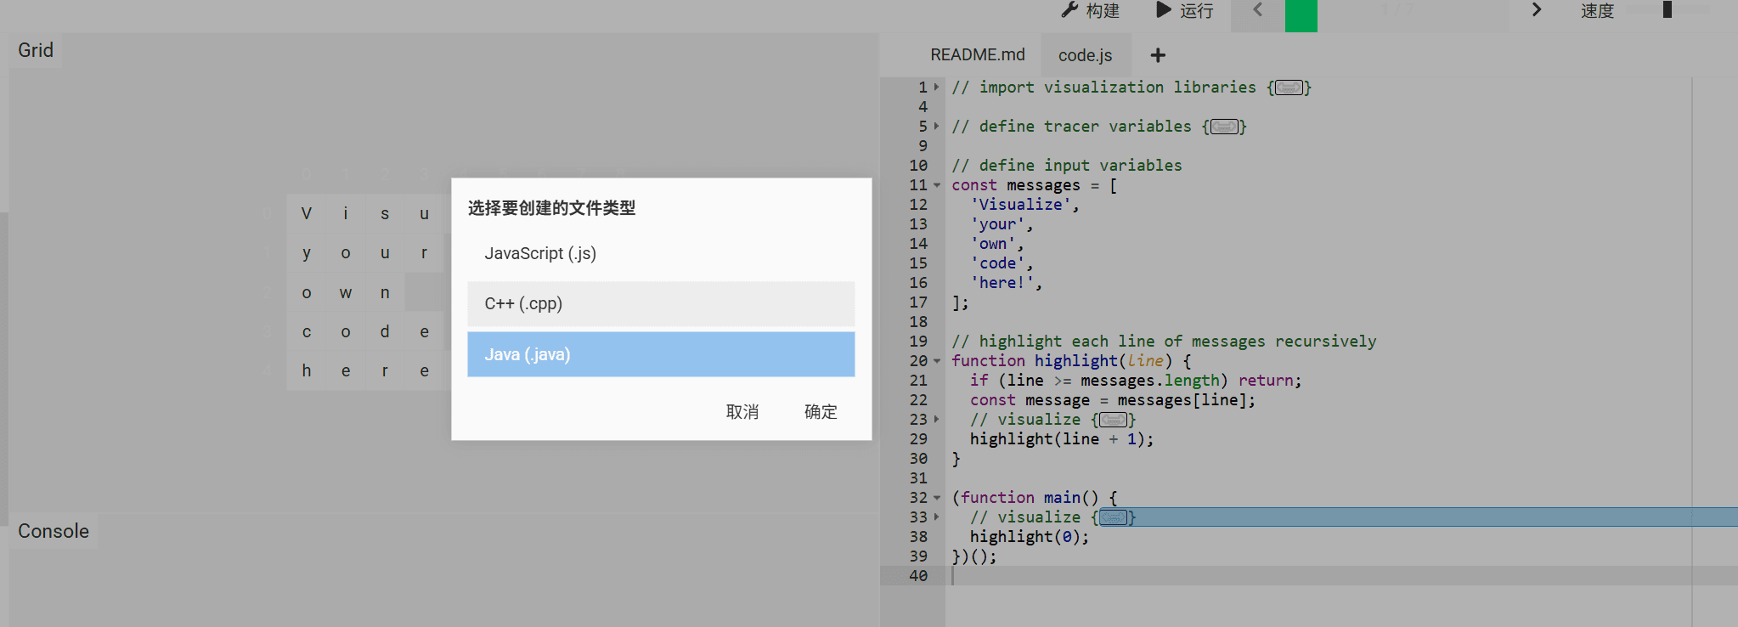1738x627 pixels.
Task: Click the 取消 cancel button
Action: (x=742, y=412)
